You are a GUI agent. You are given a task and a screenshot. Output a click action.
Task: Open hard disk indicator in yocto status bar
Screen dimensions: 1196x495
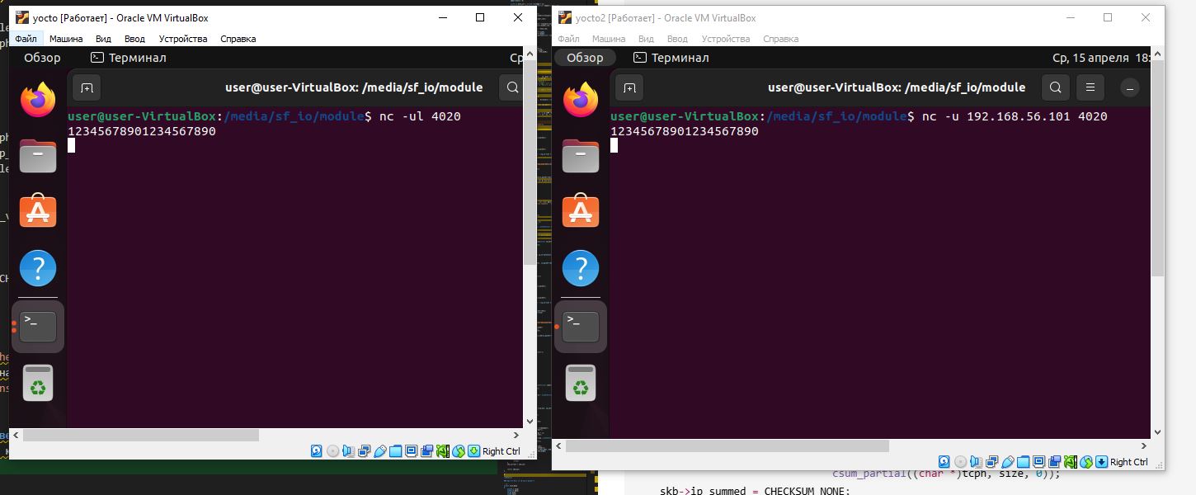tap(316, 451)
